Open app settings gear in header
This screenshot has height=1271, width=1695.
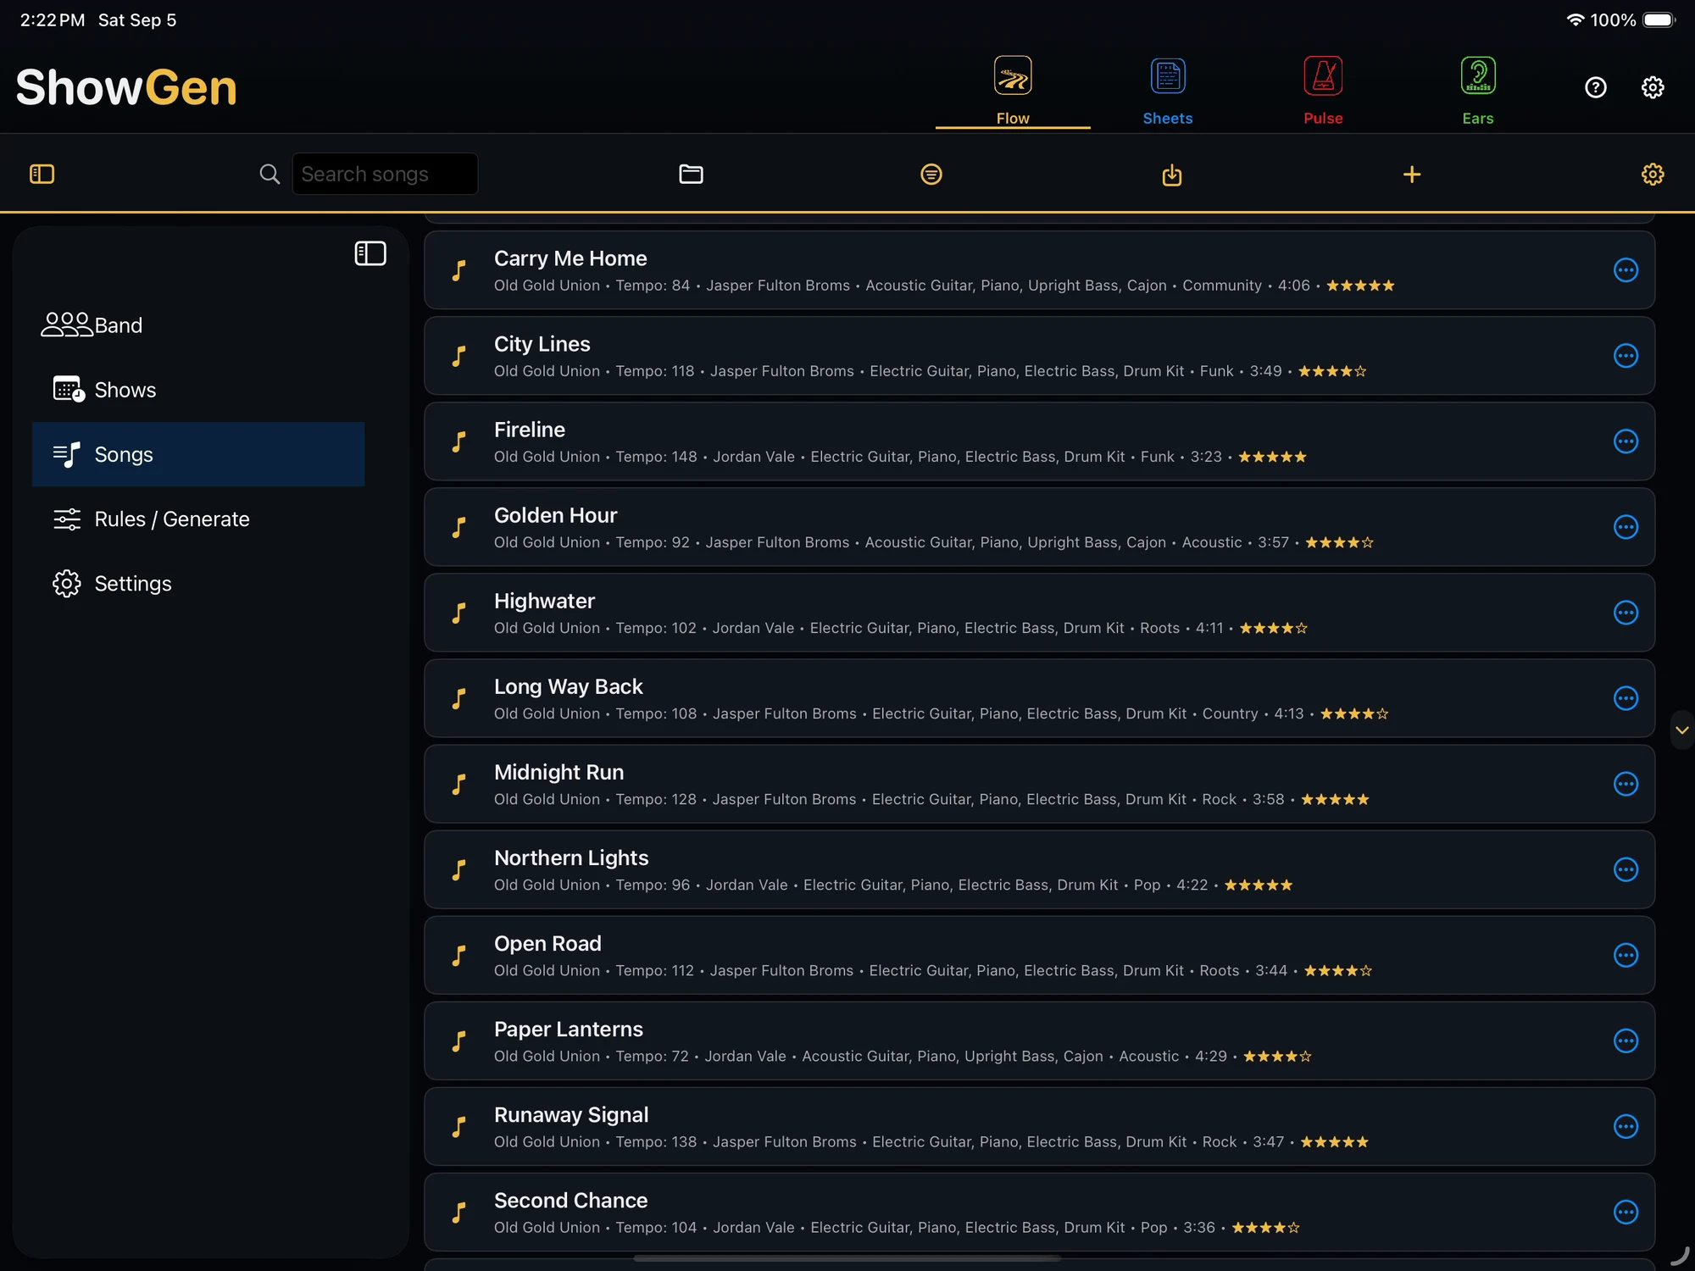[1653, 87]
